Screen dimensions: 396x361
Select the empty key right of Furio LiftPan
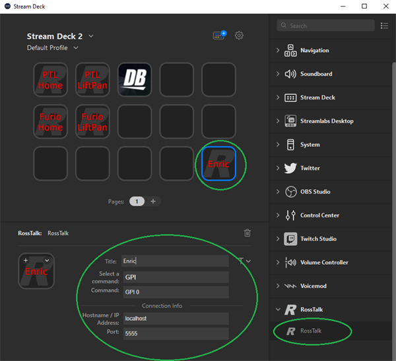pos(135,121)
